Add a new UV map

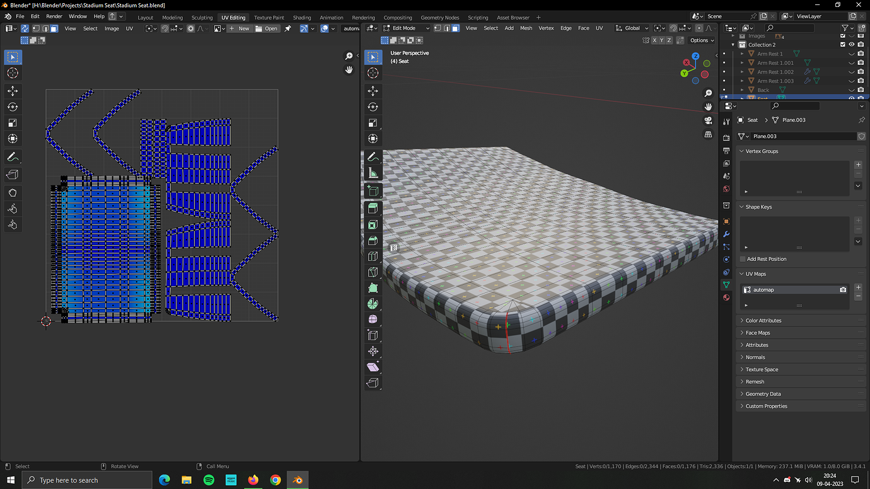pos(858,287)
